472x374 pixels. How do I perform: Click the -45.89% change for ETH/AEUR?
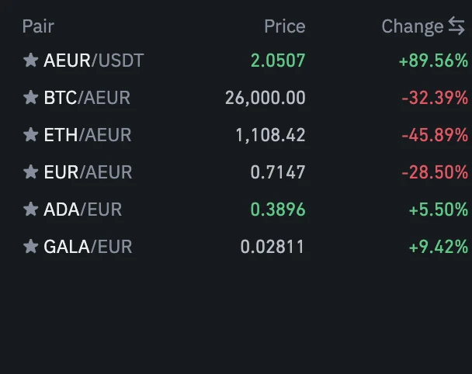pos(435,135)
